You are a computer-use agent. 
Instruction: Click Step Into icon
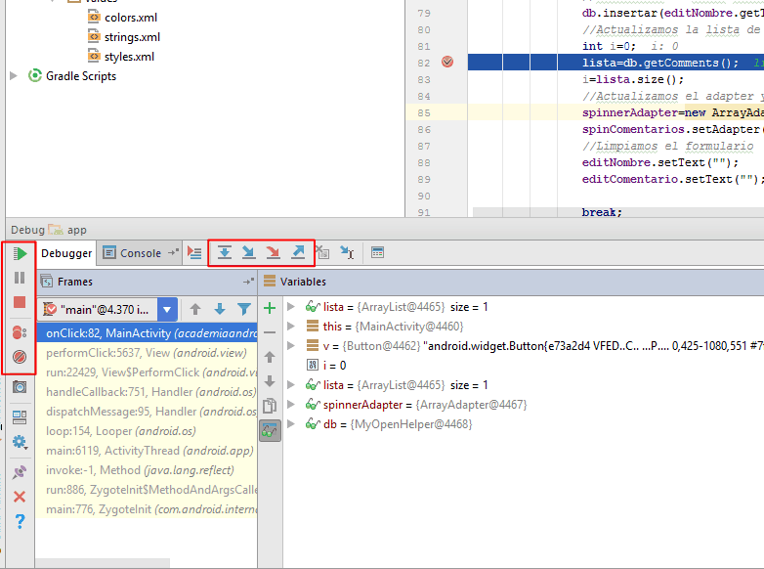(x=248, y=252)
